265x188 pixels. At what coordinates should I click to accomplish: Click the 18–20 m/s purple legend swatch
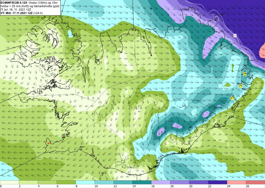pyautogui.click(x=180, y=182)
